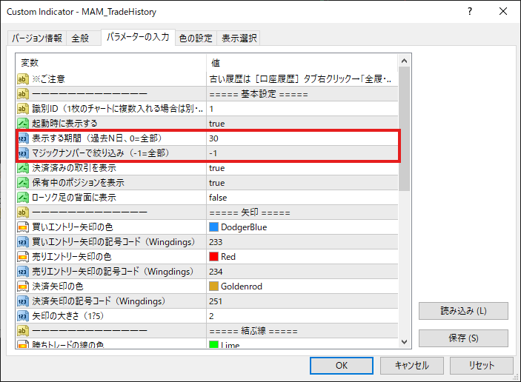Click the 読み込み (L) button
The image size is (521, 382).
click(463, 311)
